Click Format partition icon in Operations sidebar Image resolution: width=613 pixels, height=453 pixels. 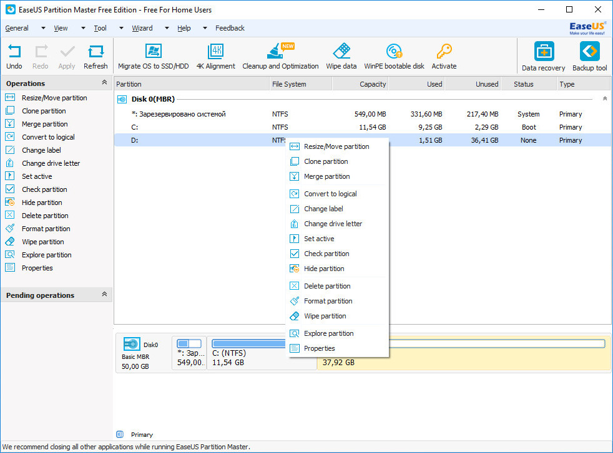point(10,228)
